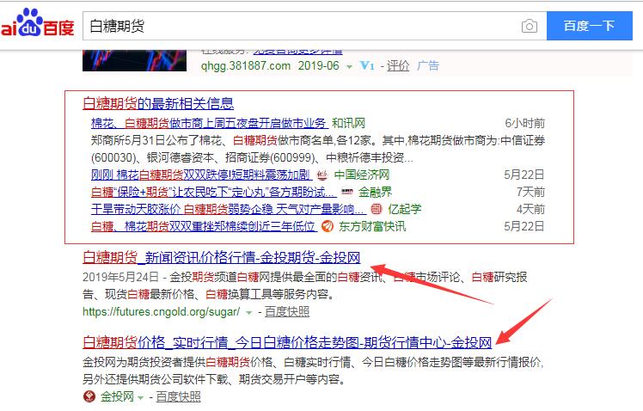
Task: Click 评价 link next to ad result
Action: pyautogui.click(x=397, y=65)
